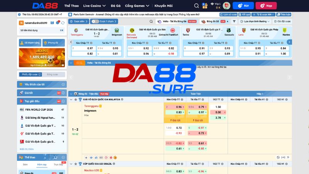Click the notification bell beside the announcement
The width and height of the screenshot is (309, 174).
tap(70, 15)
